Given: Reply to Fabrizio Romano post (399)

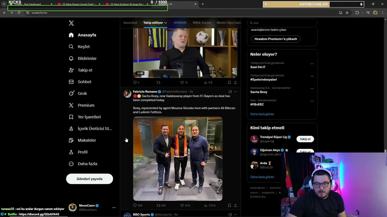Looking at the screenshot, I should click(138, 205).
